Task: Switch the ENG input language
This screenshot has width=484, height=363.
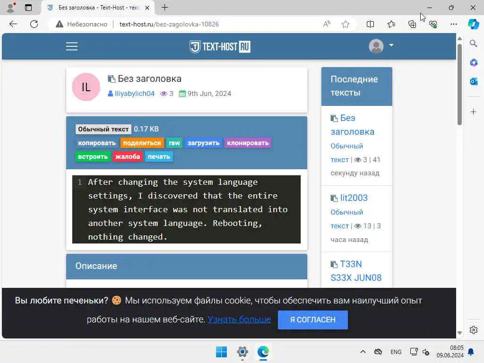Action: coord(396,352)
